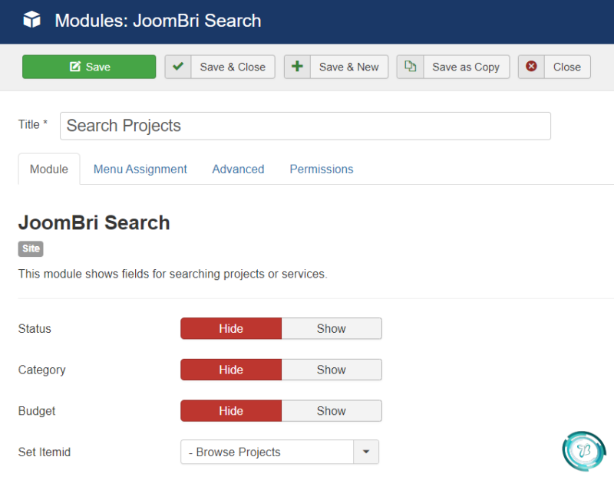Viewport: 614px width, 480px height.
Task: Click the plus icon for Save & New
Action: tap(297, 66)
